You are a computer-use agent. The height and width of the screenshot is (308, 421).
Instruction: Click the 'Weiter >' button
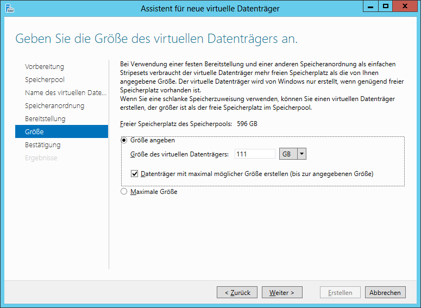click(282, 292)
